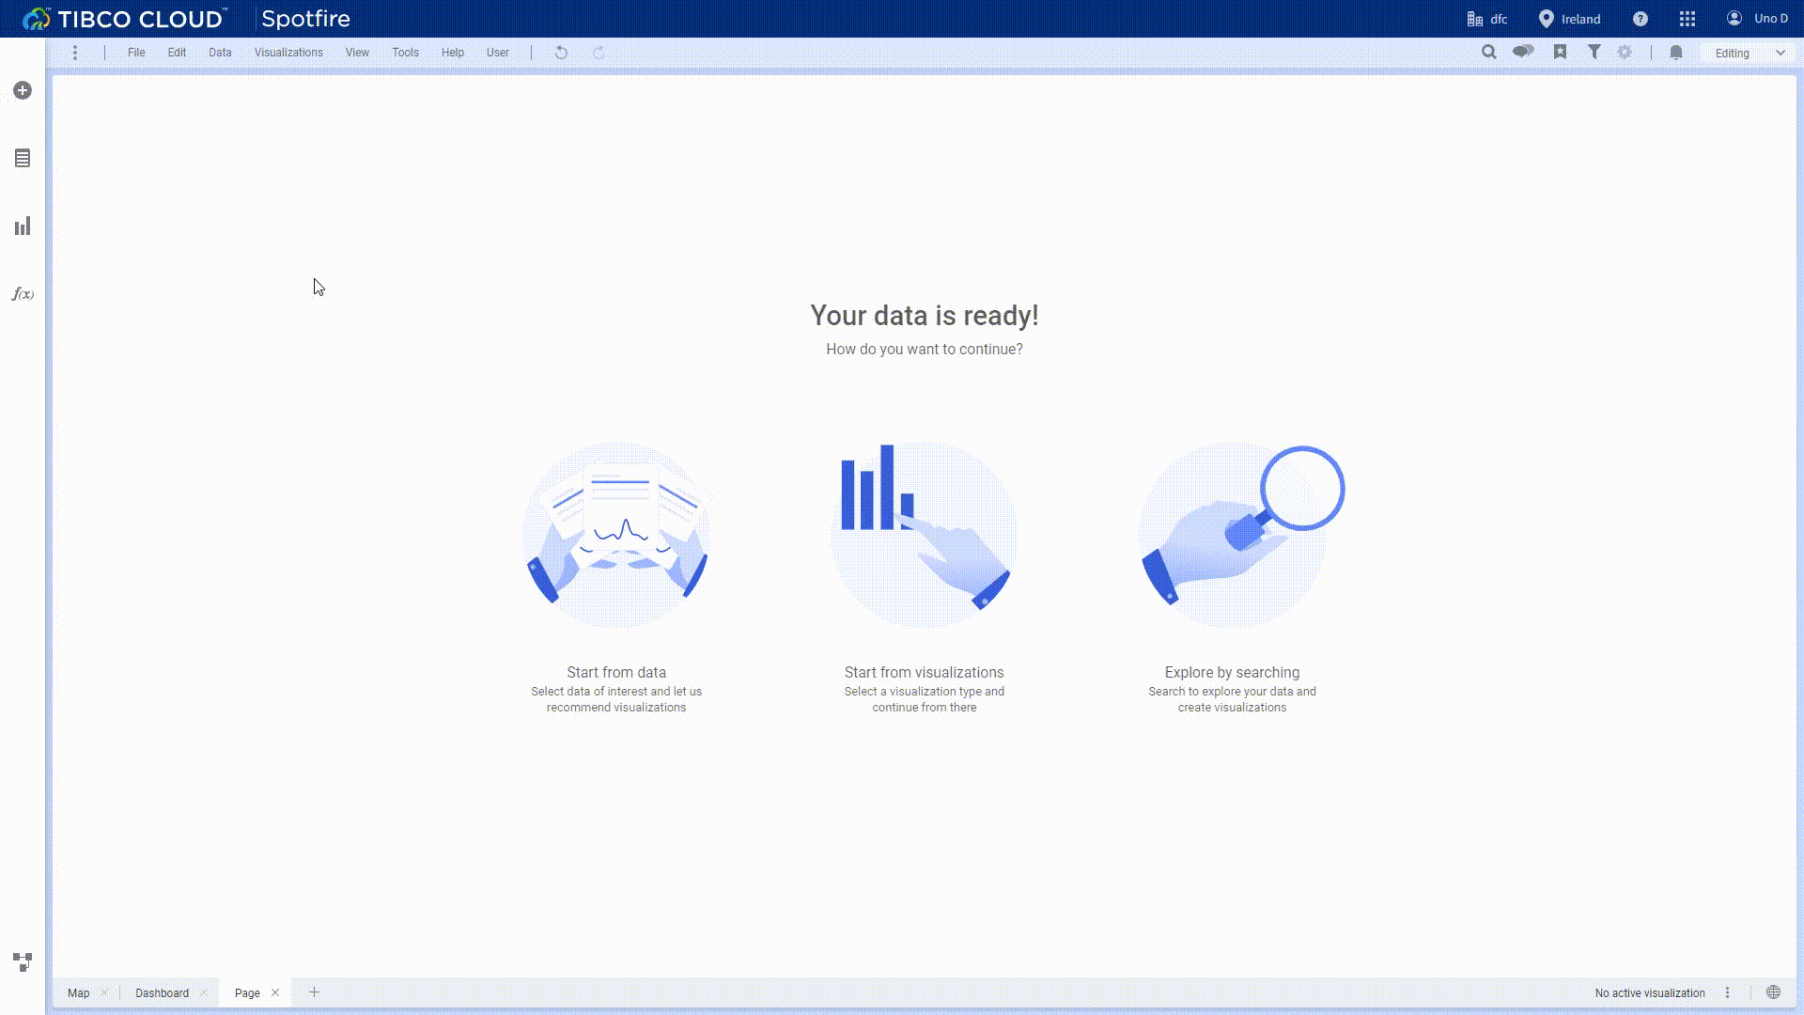The height and width of the screenshot is (1015, 1804).
Task: Switch to the Map tab
Action: point(78,992)
